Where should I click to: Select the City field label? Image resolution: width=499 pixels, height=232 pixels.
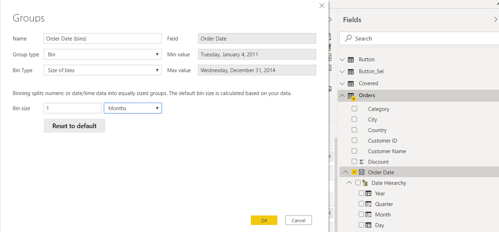coord(372,120)
